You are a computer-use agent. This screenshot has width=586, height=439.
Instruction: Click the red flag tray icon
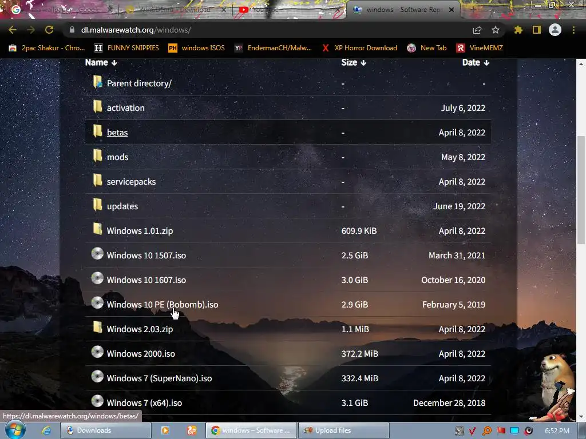click(x=501, y=431)
